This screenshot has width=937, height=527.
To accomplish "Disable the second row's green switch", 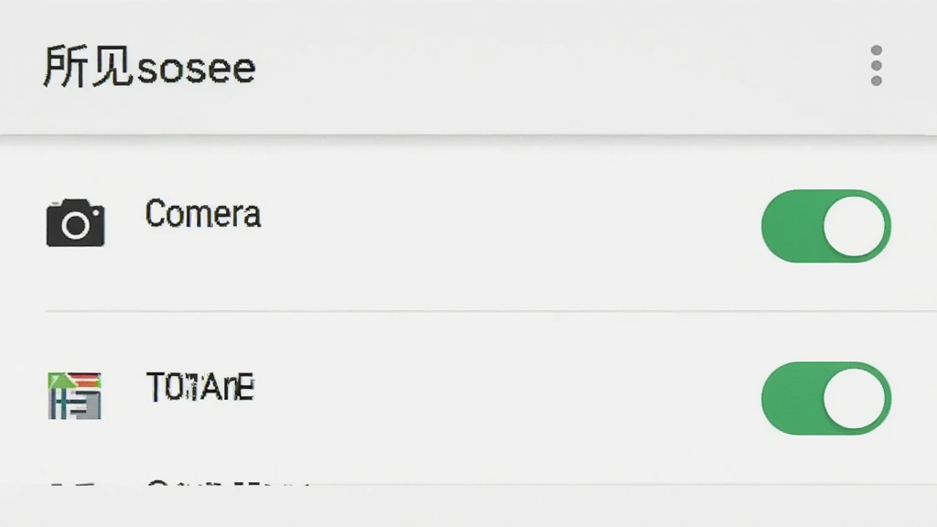I will point(826,399).
